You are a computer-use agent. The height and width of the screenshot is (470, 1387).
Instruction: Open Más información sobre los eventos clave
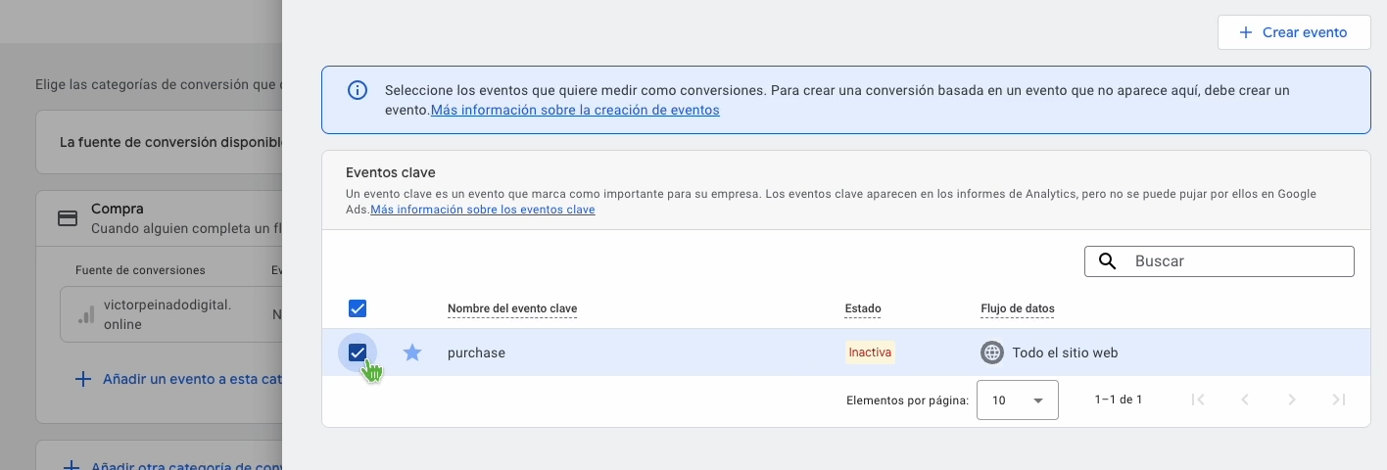tap(482, 210)
